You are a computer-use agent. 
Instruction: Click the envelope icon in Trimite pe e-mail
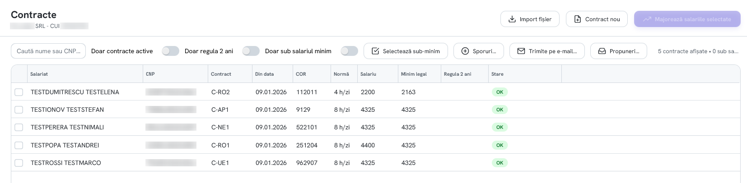point(521,51)
